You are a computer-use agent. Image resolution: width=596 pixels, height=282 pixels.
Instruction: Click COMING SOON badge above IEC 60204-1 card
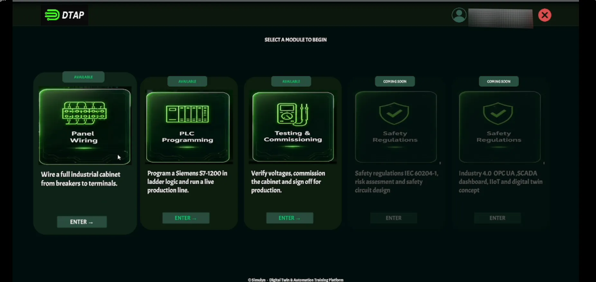395,81
